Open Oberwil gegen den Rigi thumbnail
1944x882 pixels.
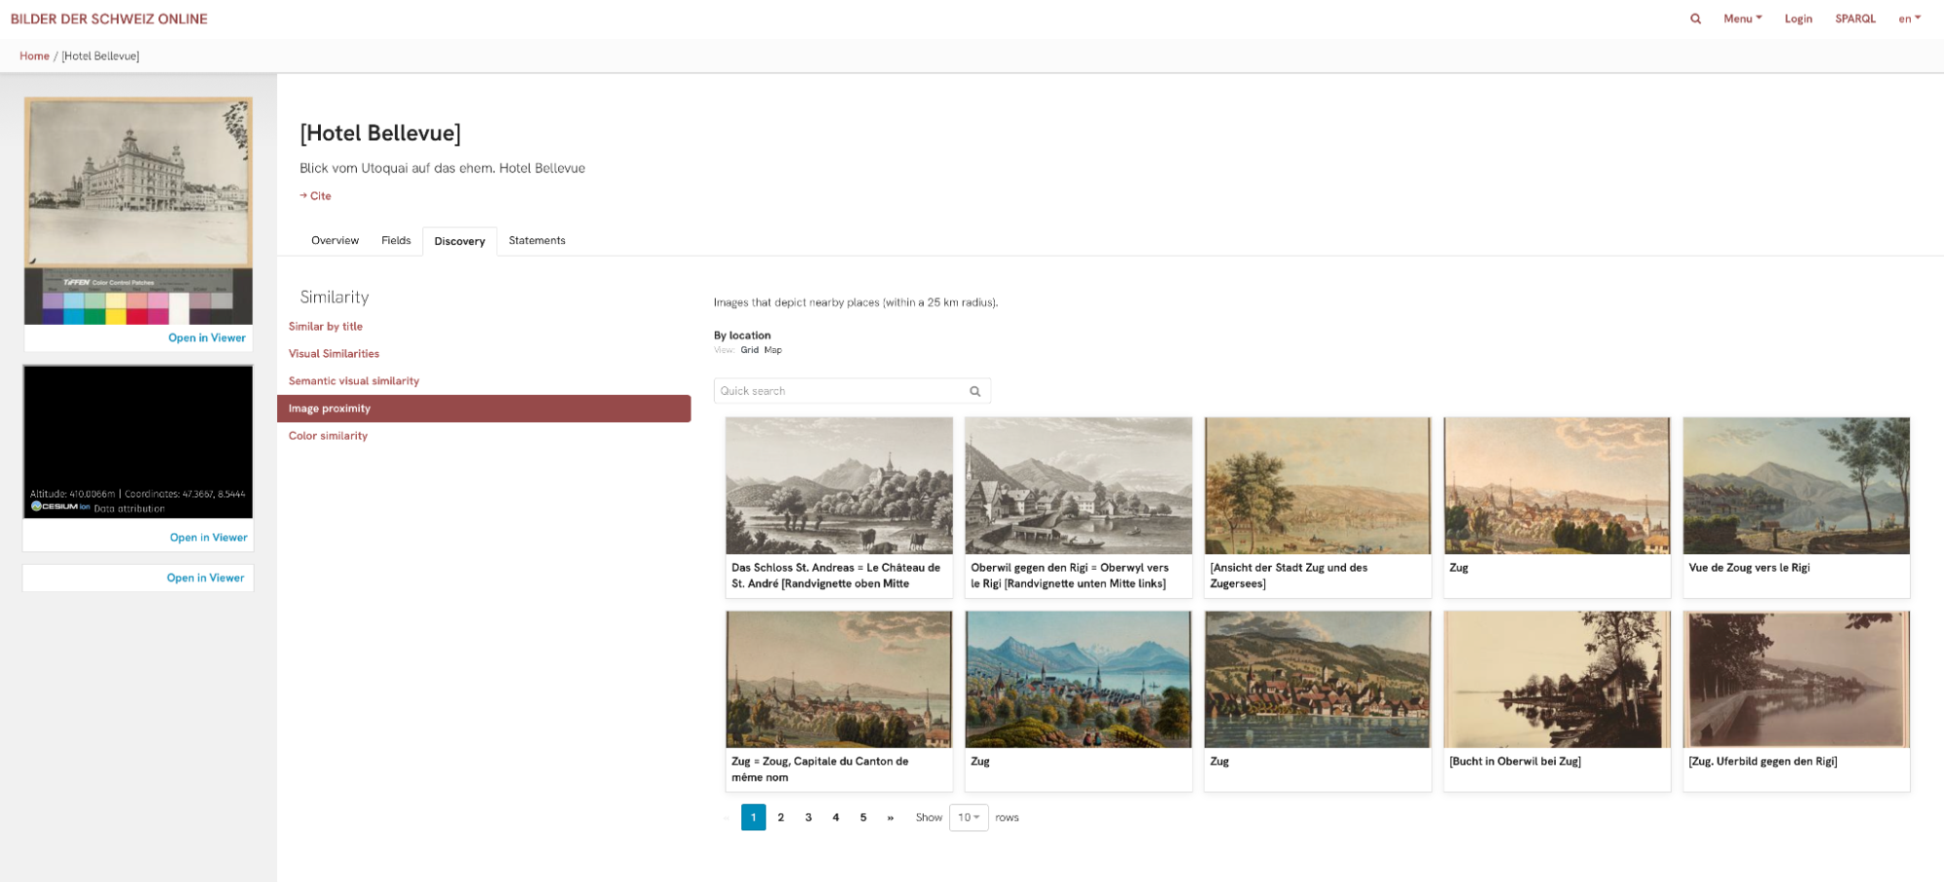pos(1078,486)
